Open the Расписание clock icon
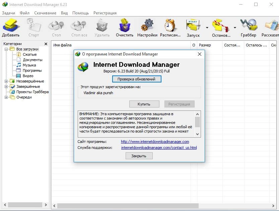Screen dimensions: 279x211 point(170,25)
